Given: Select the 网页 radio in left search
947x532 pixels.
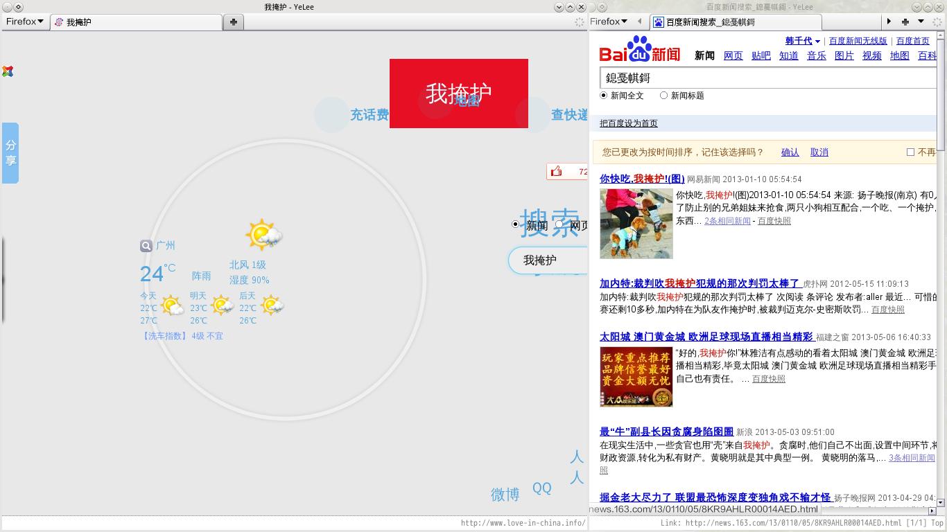Looking at the screenshot, I should click(559, 224).
